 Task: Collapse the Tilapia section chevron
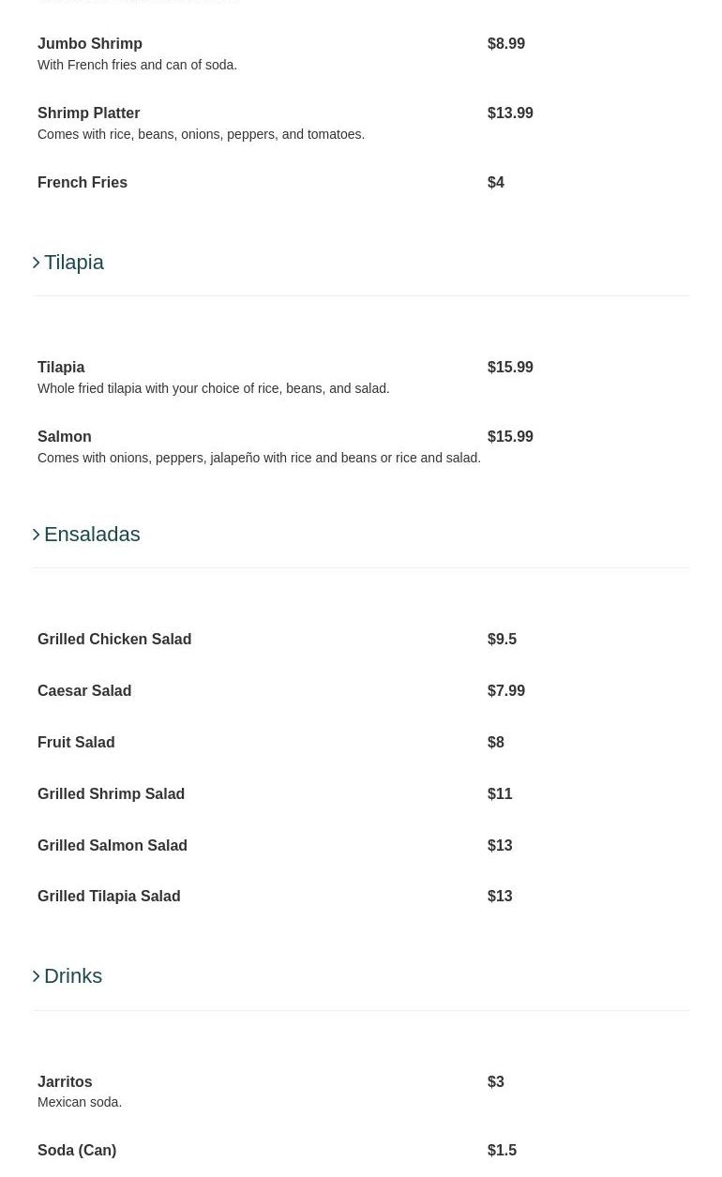37,263
